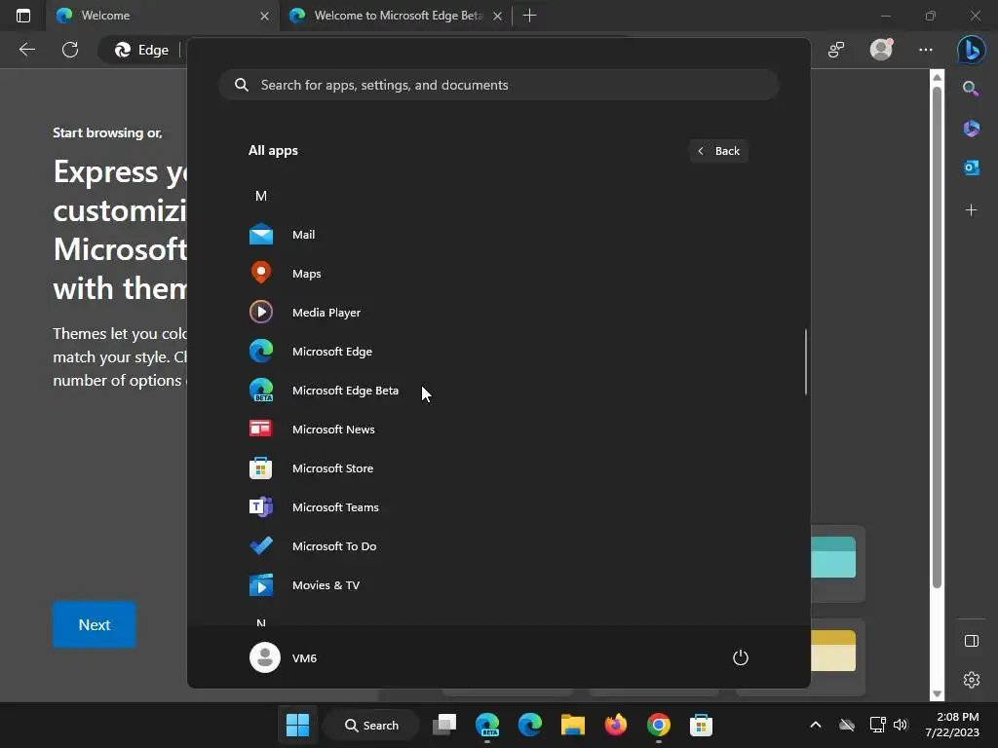Open Task View on the taskbar
Viewport: 998px width, 748px height.
point(444,725)
